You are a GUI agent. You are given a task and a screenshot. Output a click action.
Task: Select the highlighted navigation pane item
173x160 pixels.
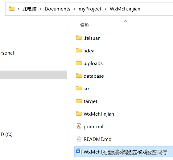click(x=34, y=75)
